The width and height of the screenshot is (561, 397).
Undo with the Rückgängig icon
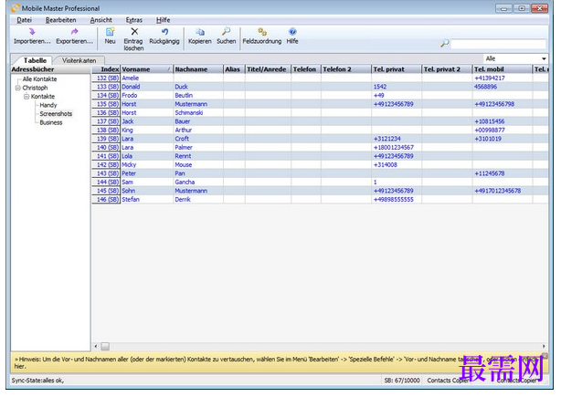click(164, 32)
